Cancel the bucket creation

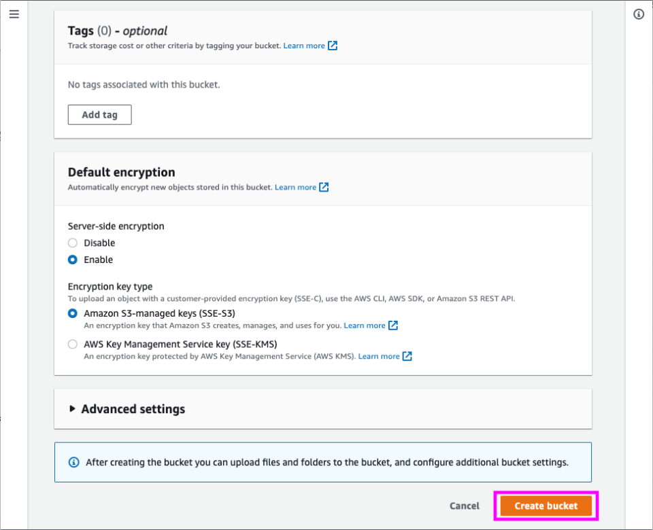click(x=465, y=506)
